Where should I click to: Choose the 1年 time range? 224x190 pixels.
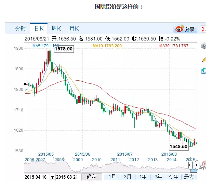coord(143,177)
